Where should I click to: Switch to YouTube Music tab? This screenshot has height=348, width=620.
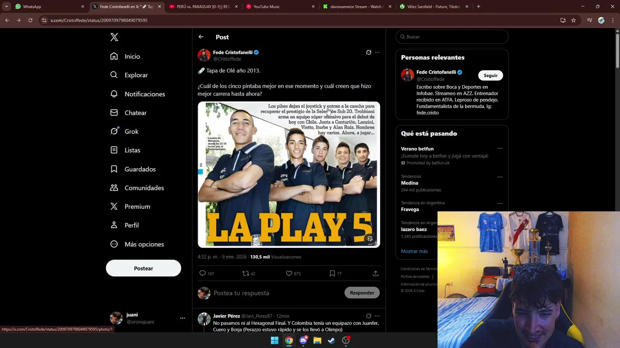[x=280, y=7]
